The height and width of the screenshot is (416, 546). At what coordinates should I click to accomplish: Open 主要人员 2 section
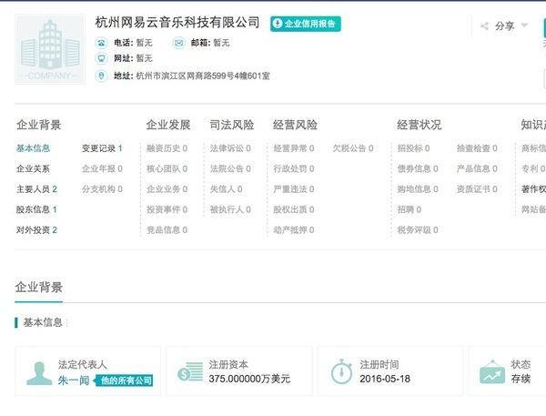[36, 189]
